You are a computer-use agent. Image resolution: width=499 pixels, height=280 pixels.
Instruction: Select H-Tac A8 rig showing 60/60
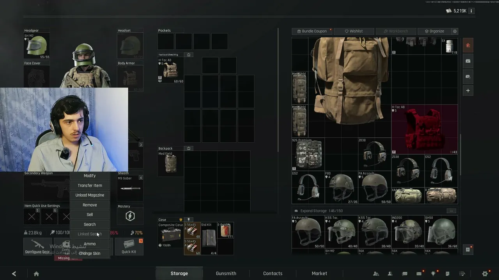click(171, 70)
